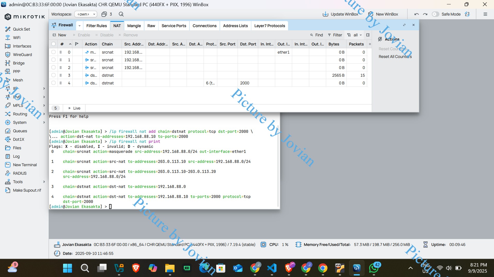The width and height of the screenshot is (494, 277).
Task: Detach the Firewall window
Action: (x=404, y=25)
